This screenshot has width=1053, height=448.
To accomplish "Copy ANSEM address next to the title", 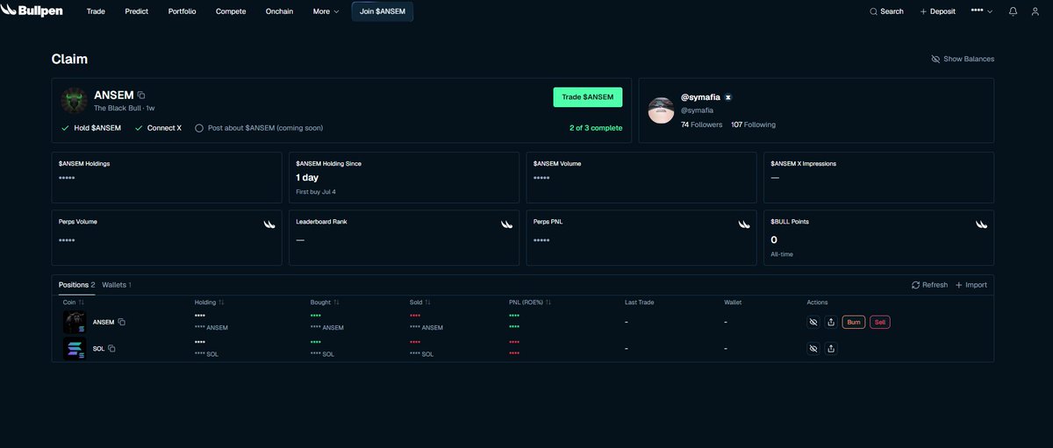I will point(141,95).
